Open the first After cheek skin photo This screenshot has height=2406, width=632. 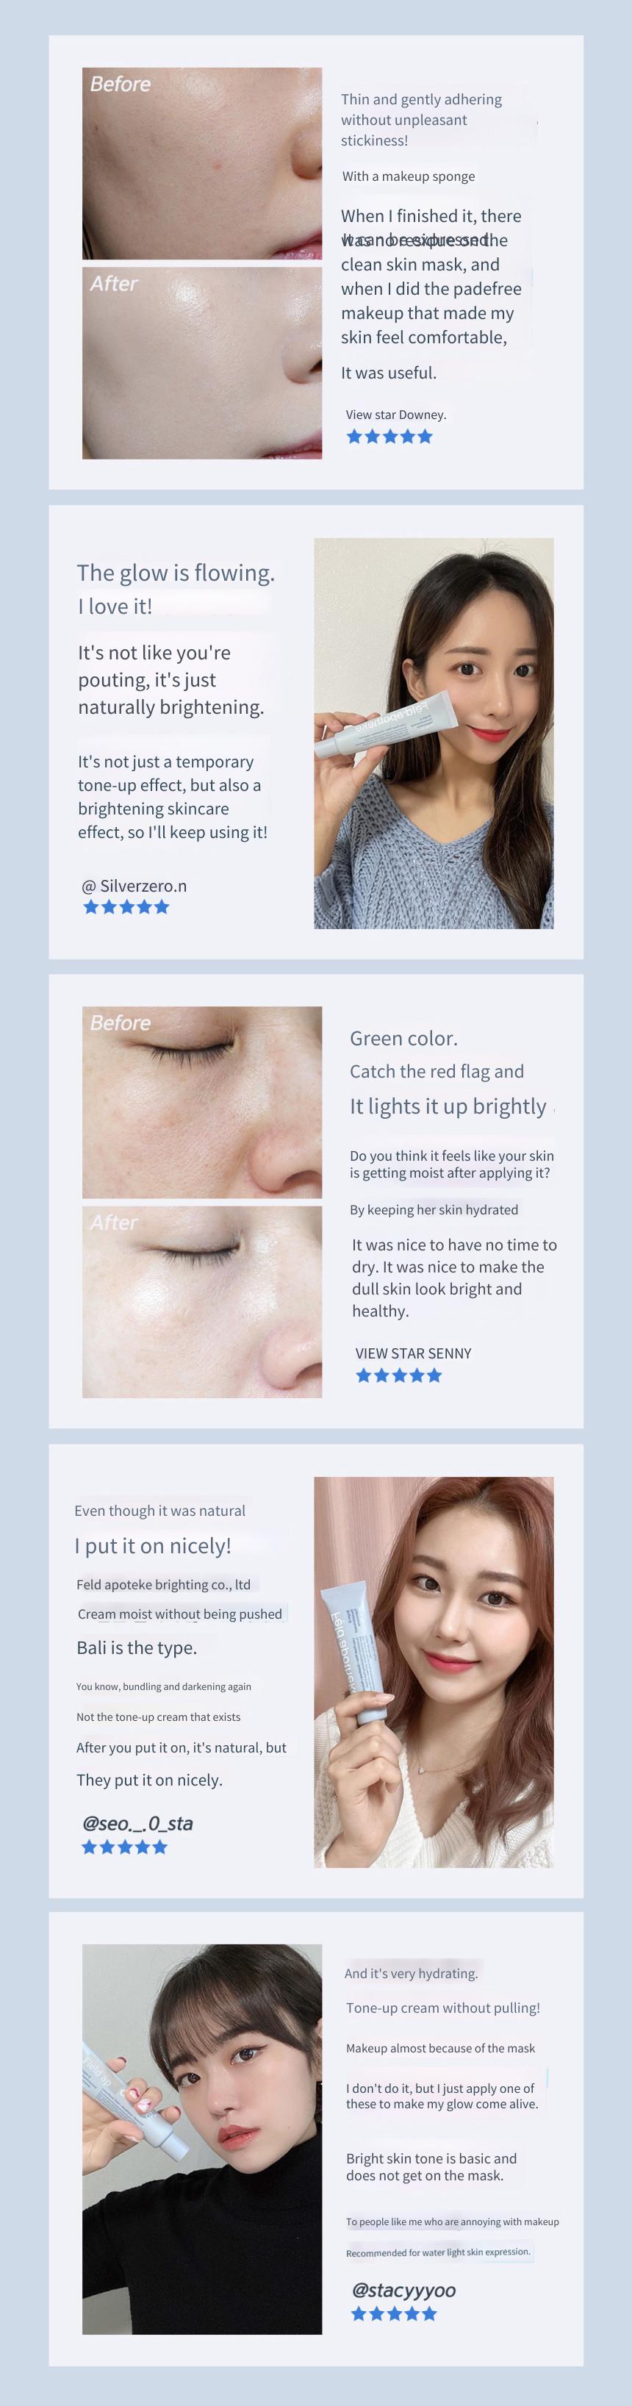201,363
